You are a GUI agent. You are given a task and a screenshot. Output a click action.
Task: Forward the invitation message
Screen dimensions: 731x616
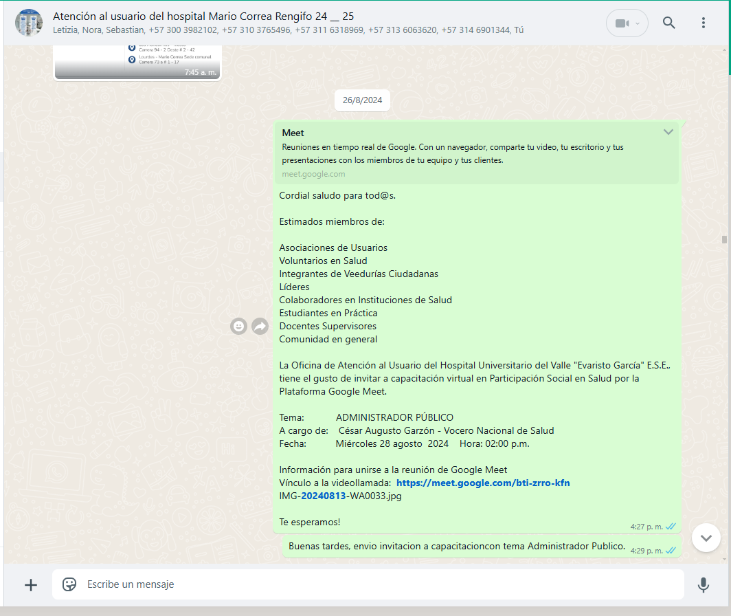pos(260,326)
